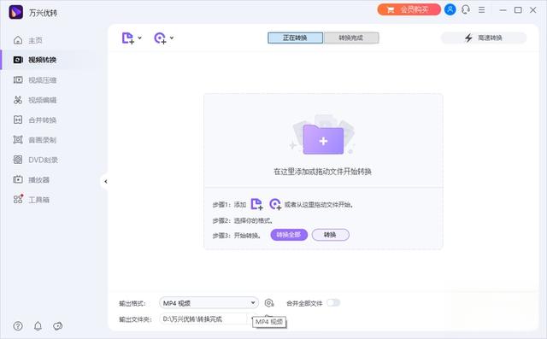
Task: Minimize the application window
Action: pos(503,10)
